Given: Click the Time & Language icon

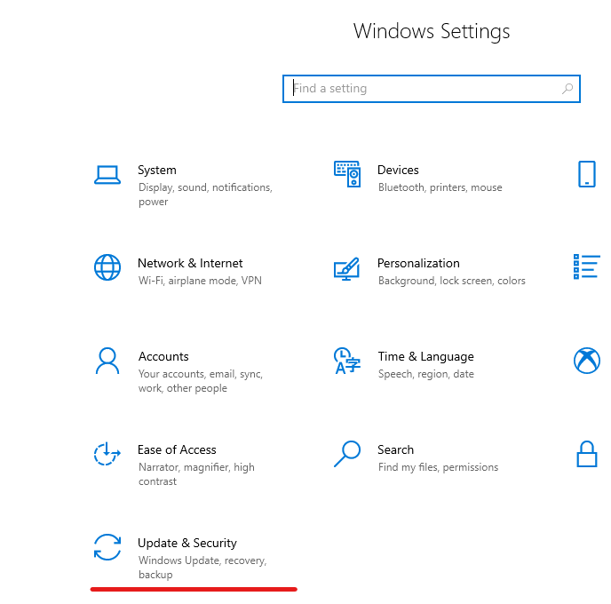Looking at the screenshot, I should coord(347,361).
